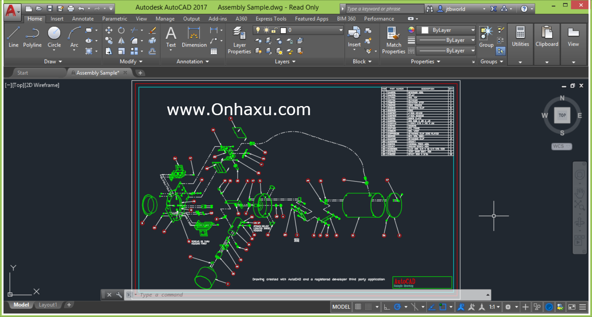Open the annotation scale 1:1 dropdown
The image size is (592, 317).
pyautogui.click(x=495, y=307)
